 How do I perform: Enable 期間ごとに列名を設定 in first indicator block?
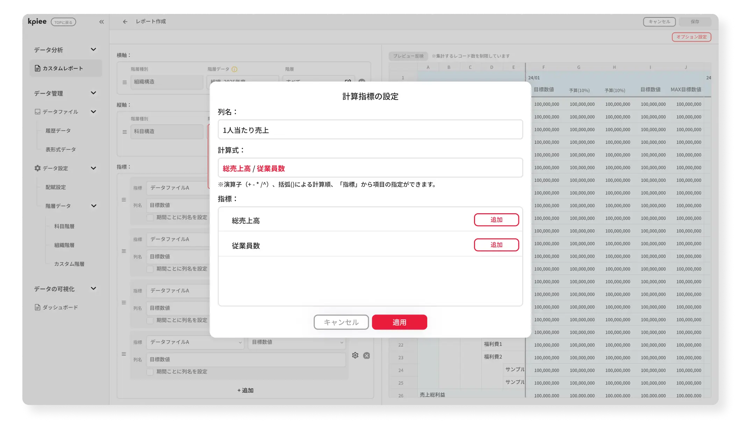pos(150,217)
